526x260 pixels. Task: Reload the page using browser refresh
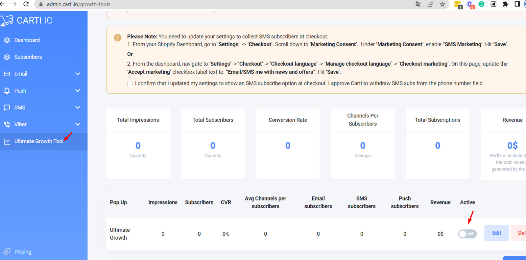click(26, 4)
